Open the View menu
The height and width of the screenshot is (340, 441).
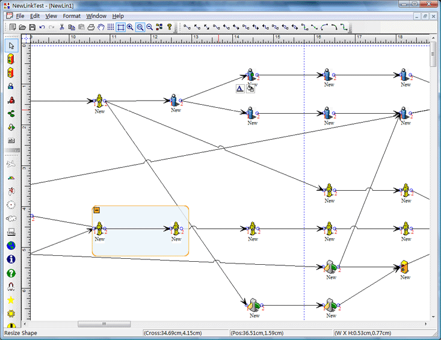tap(51, 16)
